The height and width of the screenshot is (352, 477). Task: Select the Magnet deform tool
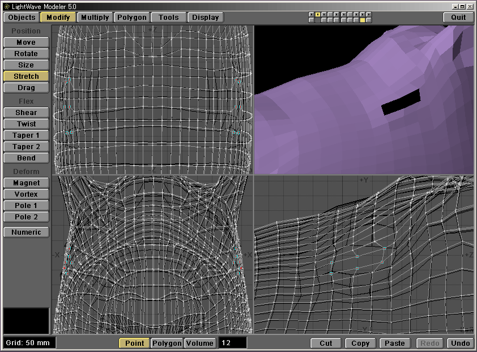(x=26, y=183)
